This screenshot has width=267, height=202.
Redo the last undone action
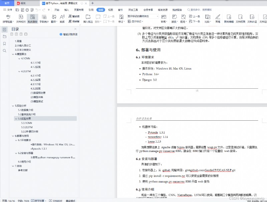(x=44, y=10)
